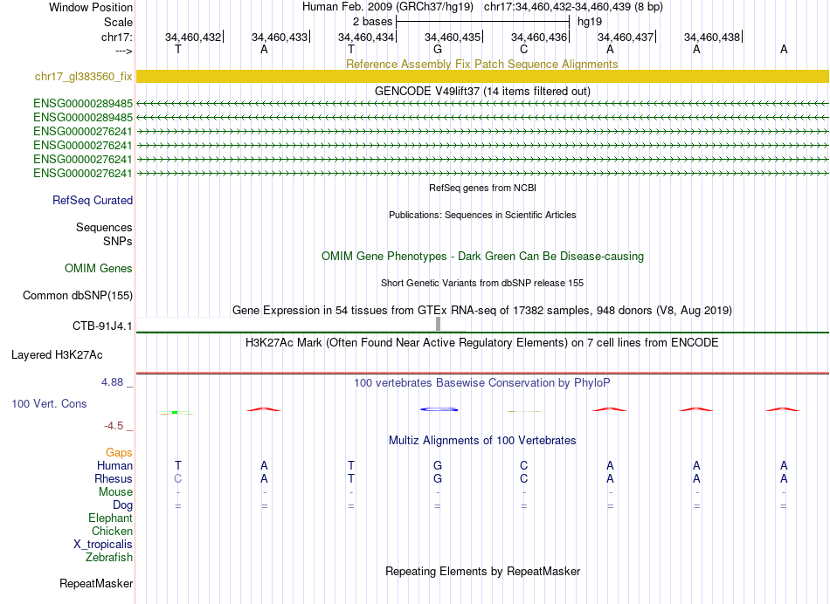Click the Mouse alignment row label
Image resolution: width=830 pixels, height=604 pixels.
click(115, 492)
